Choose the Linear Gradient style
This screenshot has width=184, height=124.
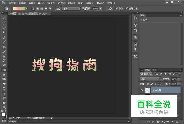33,9
